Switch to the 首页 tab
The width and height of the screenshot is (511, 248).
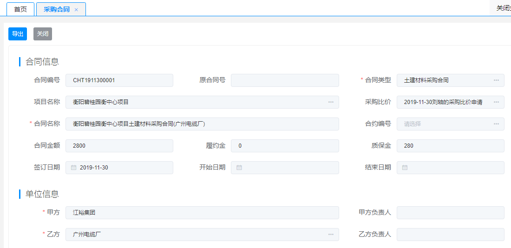pos(20,9)
